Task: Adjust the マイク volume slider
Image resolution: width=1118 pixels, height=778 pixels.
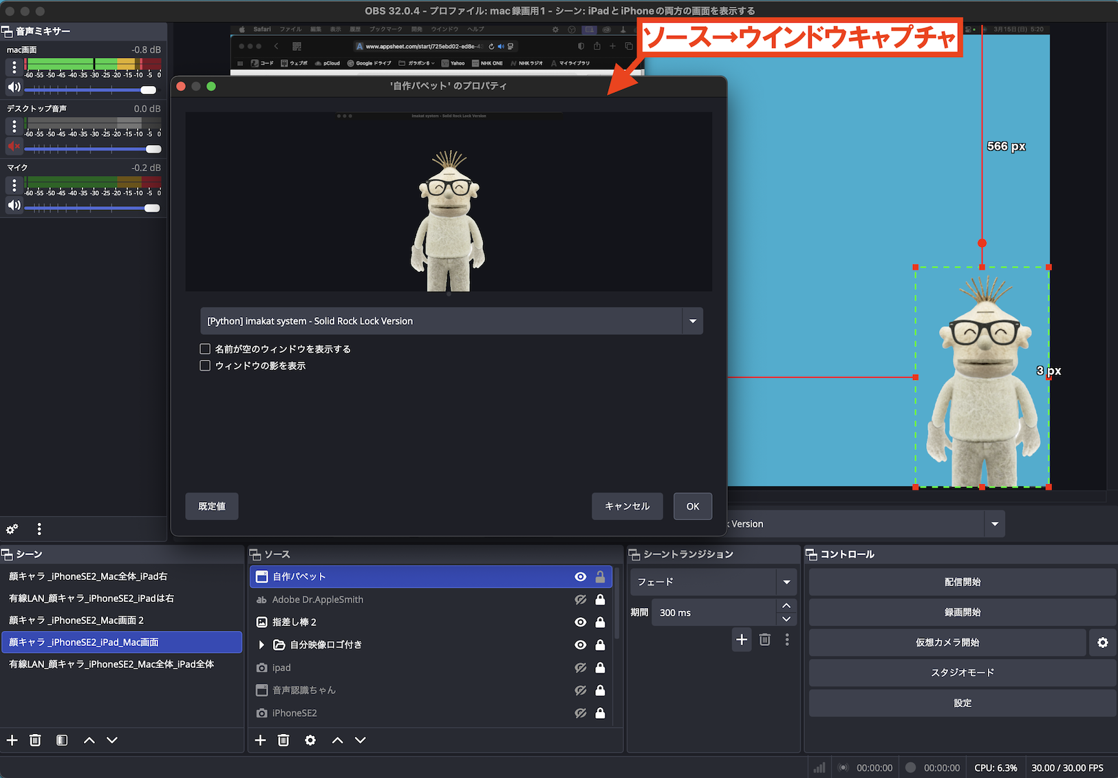Action: point(152,208)
